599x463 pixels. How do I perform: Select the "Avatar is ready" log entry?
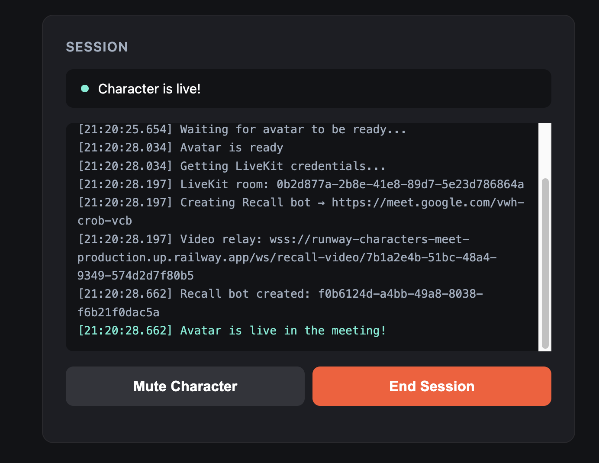coord(232,148)
